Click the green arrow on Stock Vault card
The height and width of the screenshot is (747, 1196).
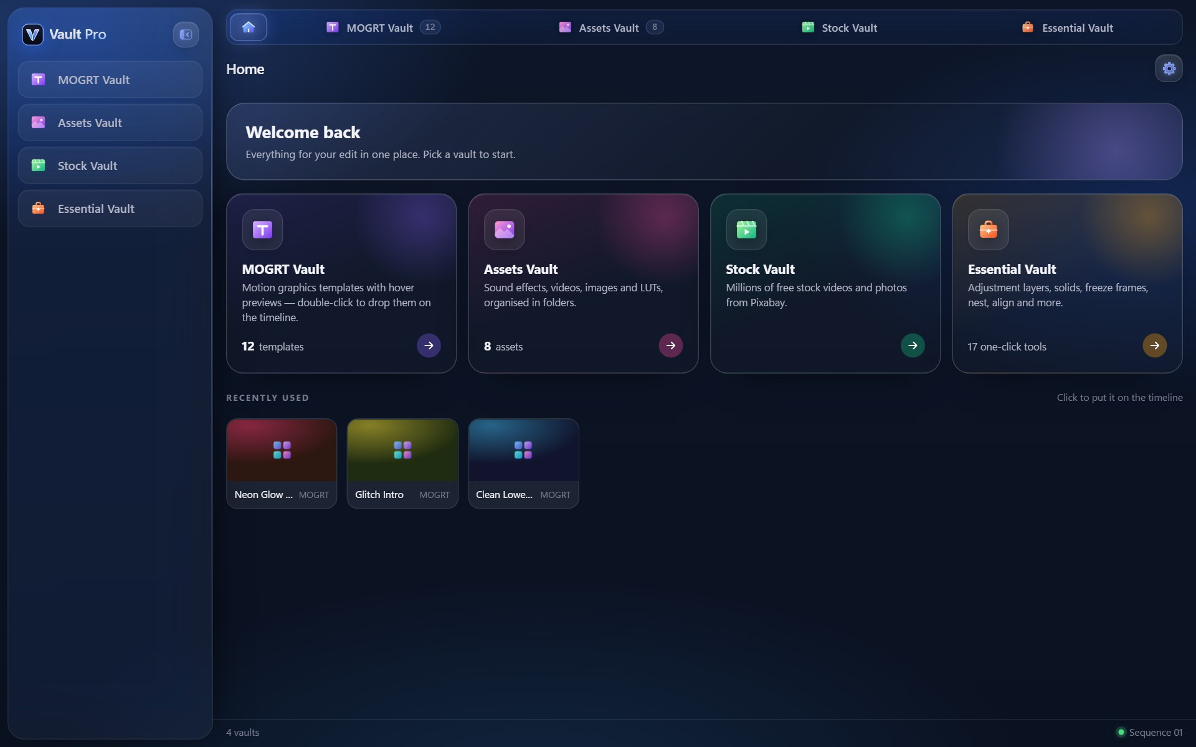(x=913, y=345)
